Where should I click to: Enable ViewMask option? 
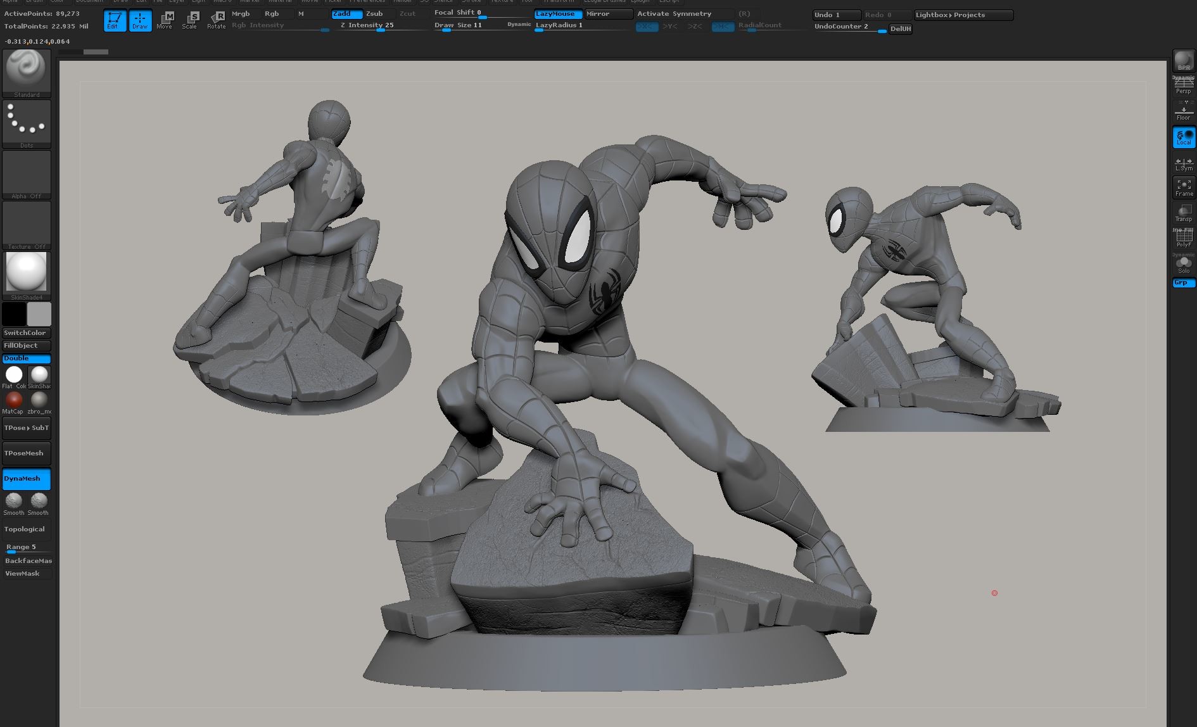tap(27, 574)
